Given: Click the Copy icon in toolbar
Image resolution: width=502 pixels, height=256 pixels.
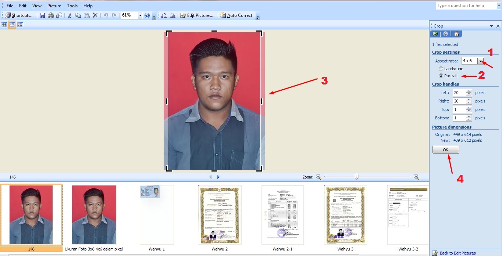Looking at the screenshot, I should pyautogui.click(x=78, y=15).
